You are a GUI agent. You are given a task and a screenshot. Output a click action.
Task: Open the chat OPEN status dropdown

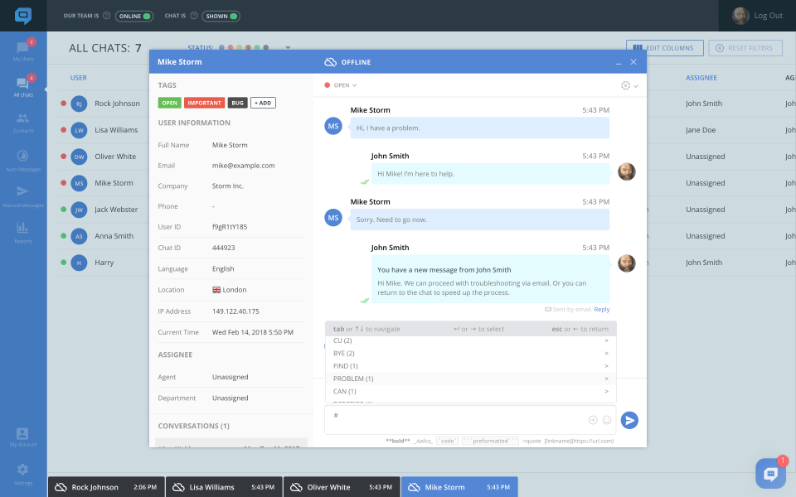(x=341, y=85)
